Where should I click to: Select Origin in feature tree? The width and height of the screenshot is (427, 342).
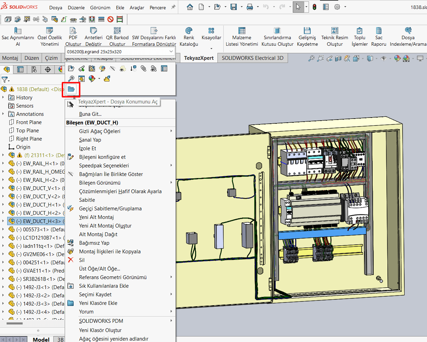pyautogui.click(x=23, y=147)
